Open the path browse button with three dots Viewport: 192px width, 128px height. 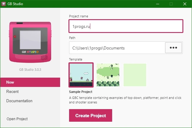[x=173, y=48]
